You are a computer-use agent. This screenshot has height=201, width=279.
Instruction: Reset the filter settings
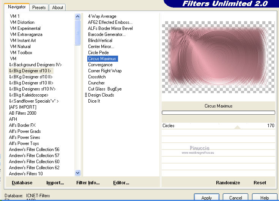pos(260,182)
